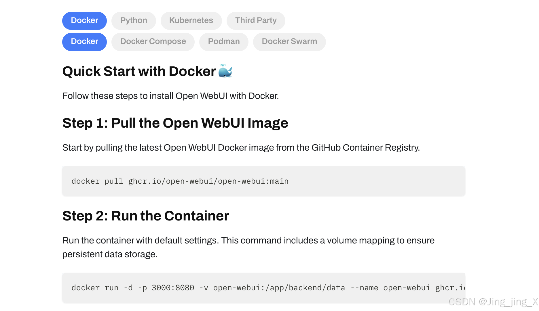Image resolution: width=539 pixels, height=311 pixels.
Task: Click the Quick Start with Docker heading
Action: [139, 71]
